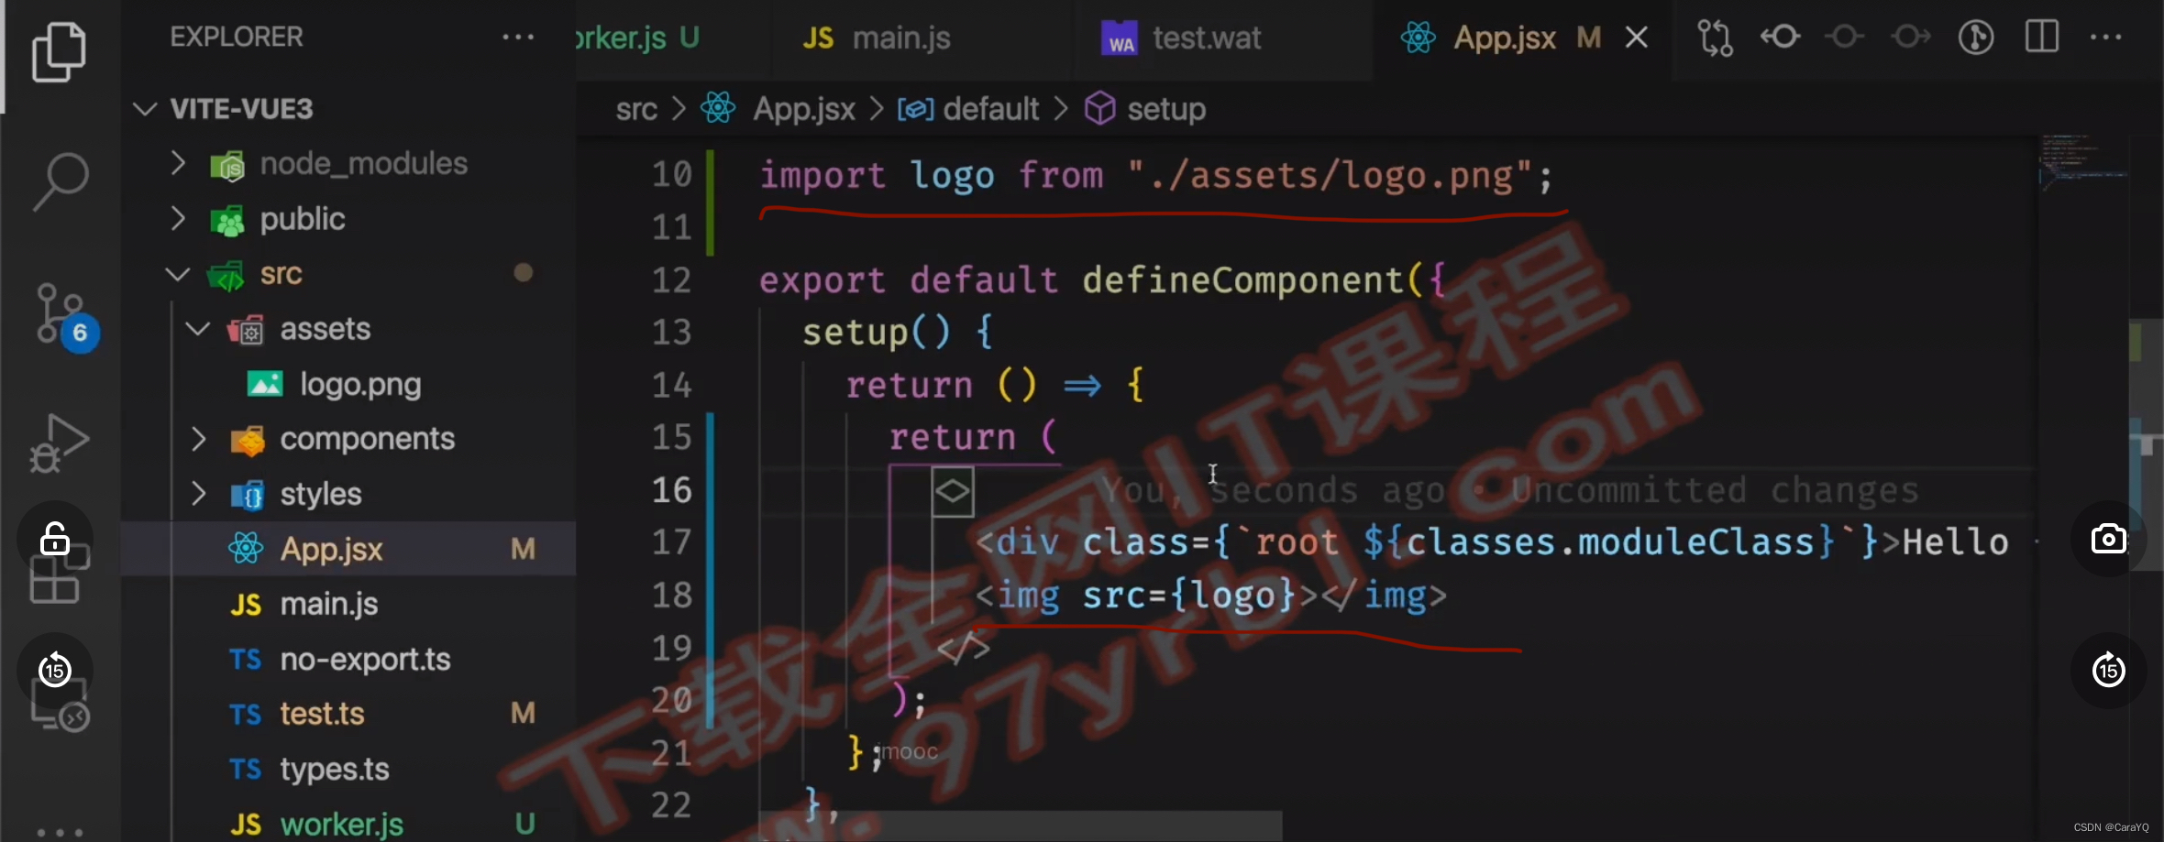The height and width of the screenshot is (842, 2164).
Task: Open the Explorer view in activity bar
Action: [x=60, y=52]
